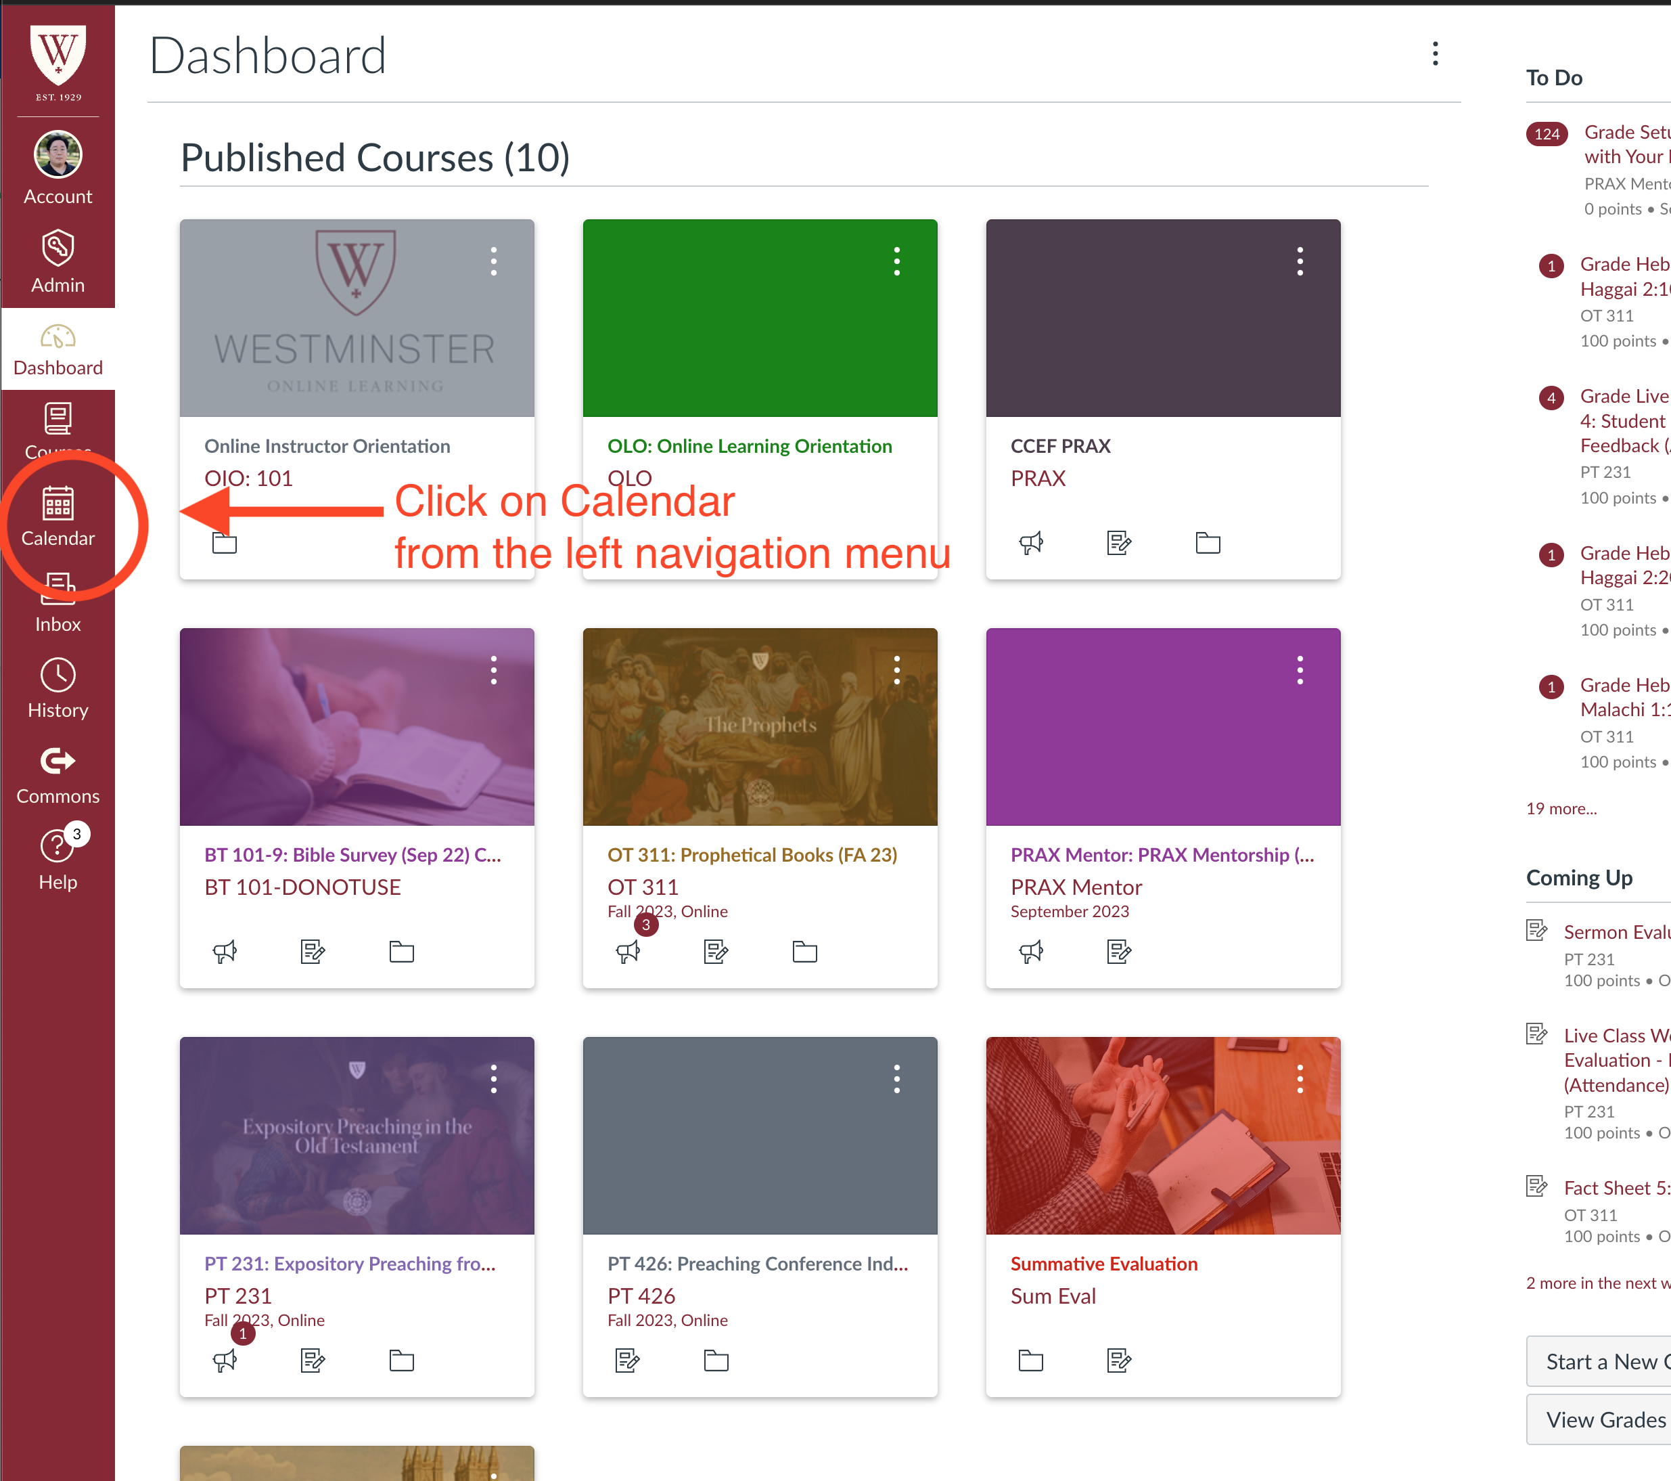Screen dimensions: 1671x1481
Task: Open PT 231 assignments icon
Action: [x=313, y=1361]
